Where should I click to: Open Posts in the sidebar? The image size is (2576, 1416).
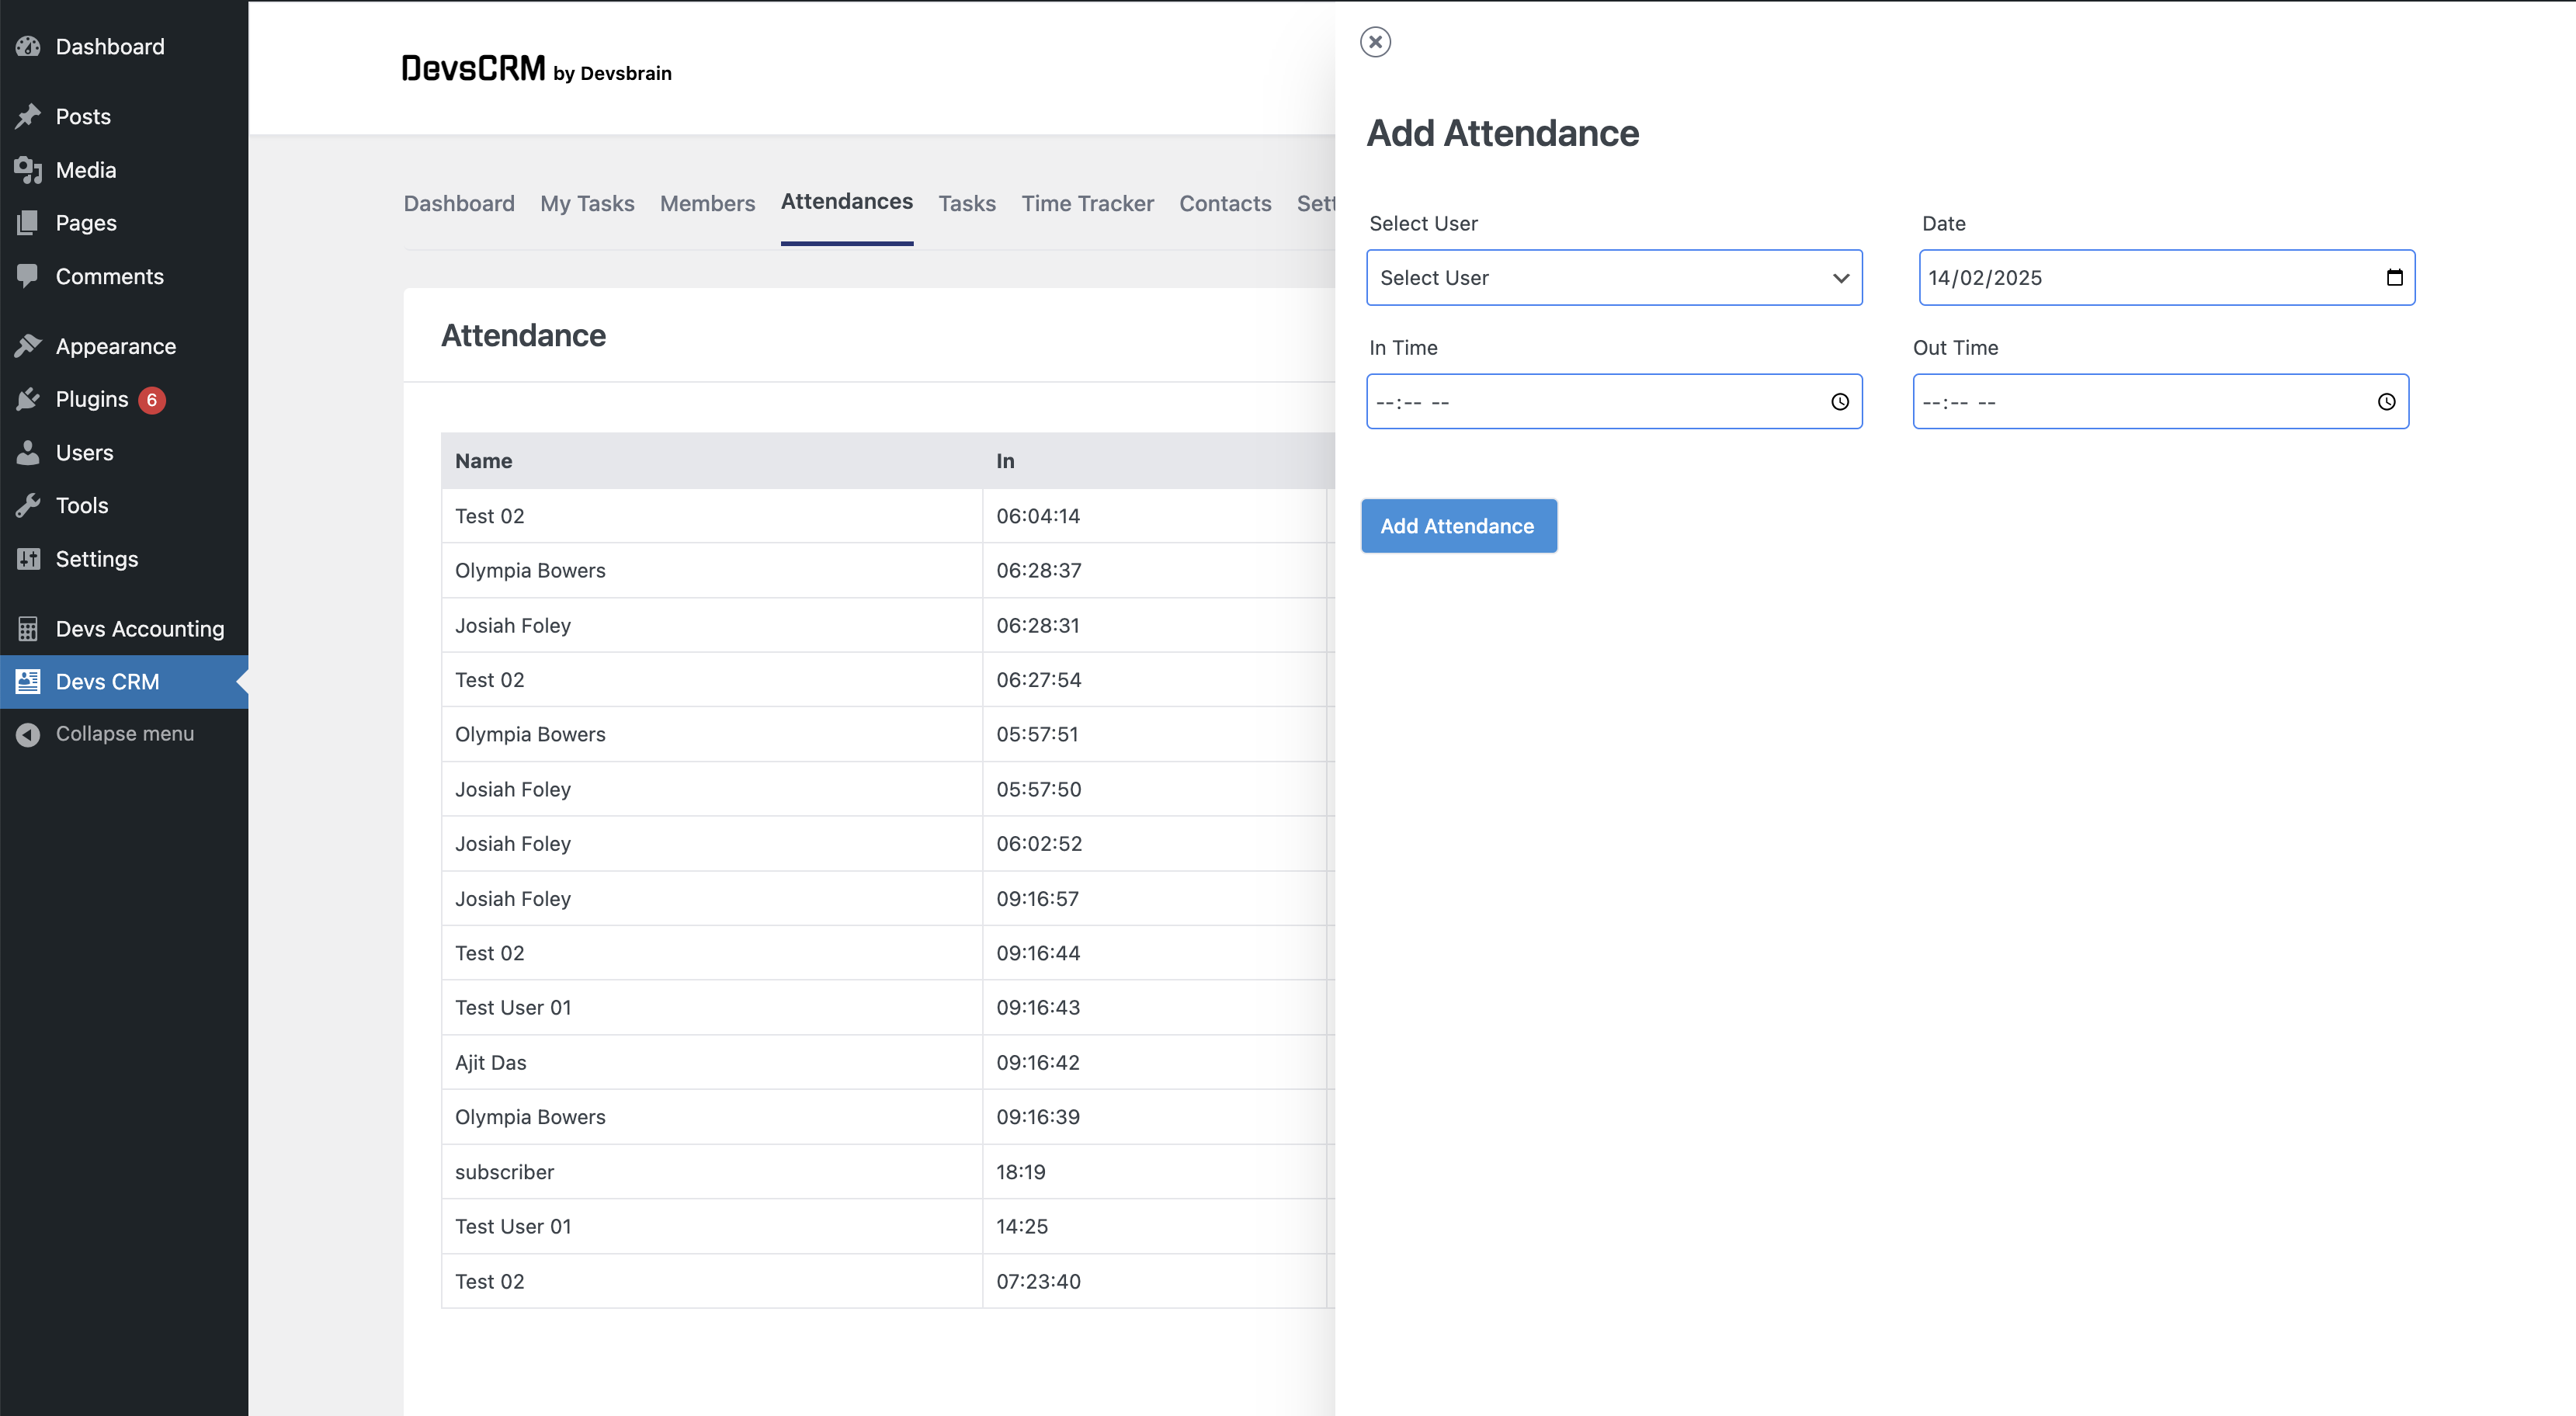pyautogui.click(x=83, y=116)
